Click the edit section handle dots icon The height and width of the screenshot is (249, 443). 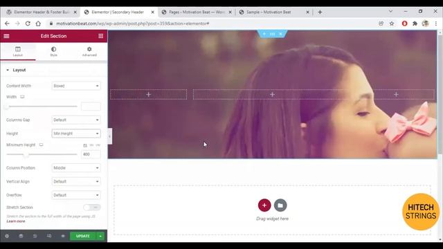coord(272,34)
